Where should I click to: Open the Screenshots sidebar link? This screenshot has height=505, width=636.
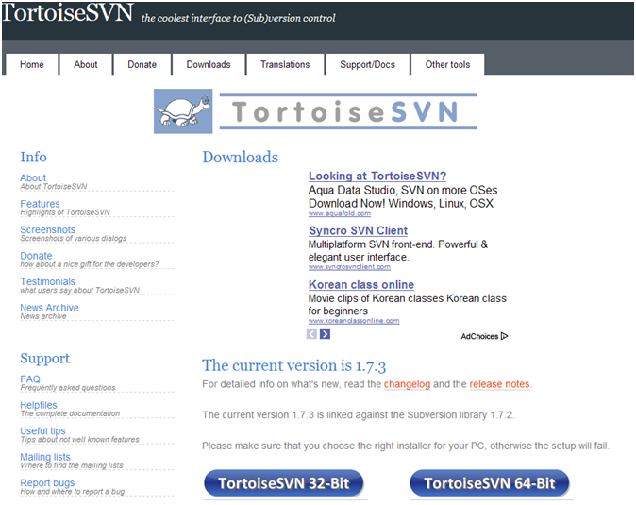[48, 229]
